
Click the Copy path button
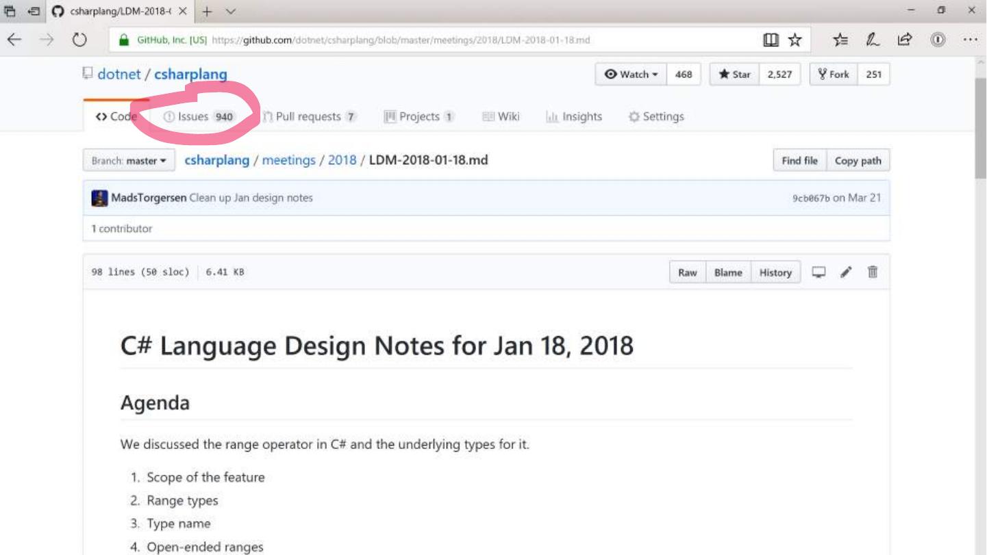click(x=858, y=161)
